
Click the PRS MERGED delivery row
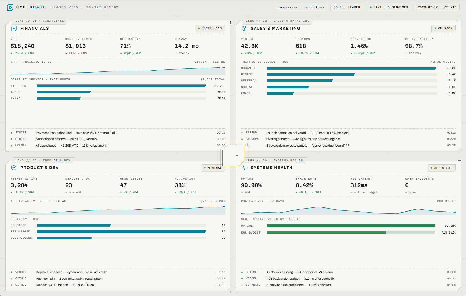(118, 232)
